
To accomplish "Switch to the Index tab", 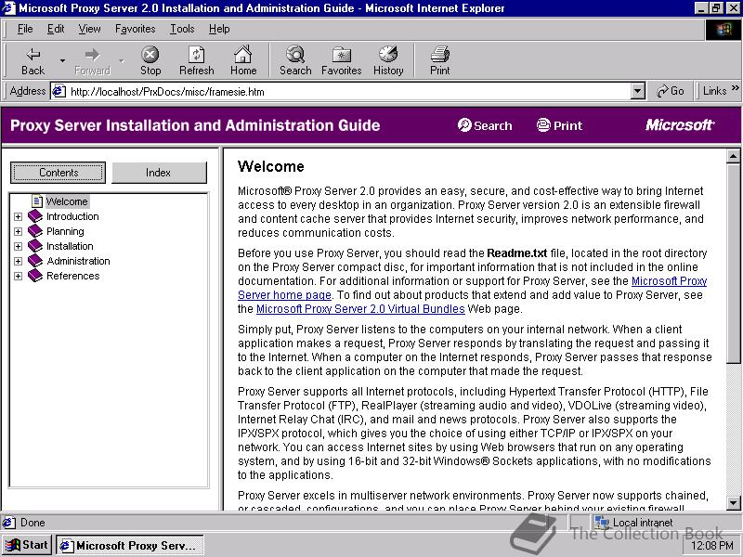I will click(x=160, y=173).
